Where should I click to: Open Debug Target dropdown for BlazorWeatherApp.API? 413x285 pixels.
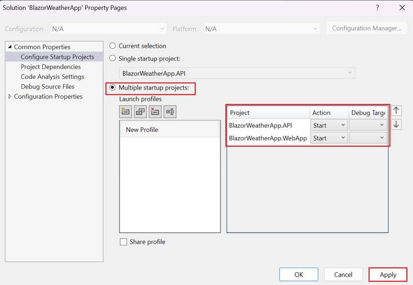pyautogui.click(x=368, y=126)
